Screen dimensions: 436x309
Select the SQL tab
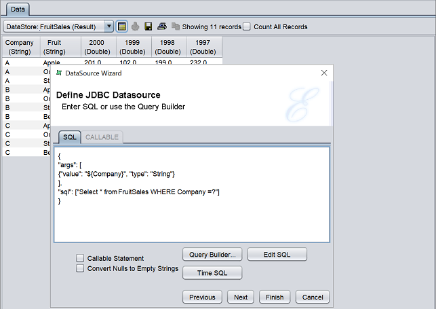click(x=70, y=137)
